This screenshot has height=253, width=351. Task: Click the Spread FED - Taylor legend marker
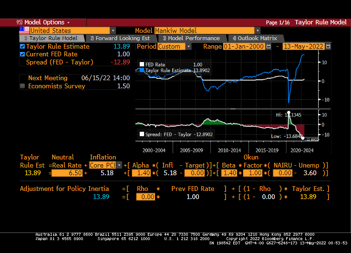(x=141, y=135)
